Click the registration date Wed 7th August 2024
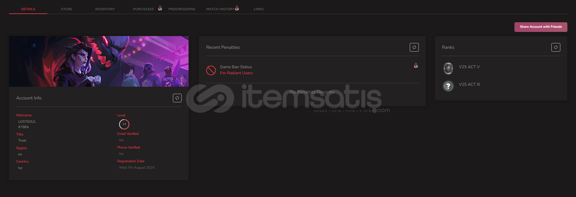This screenshot has height=197, width=576. click(137, 167)
